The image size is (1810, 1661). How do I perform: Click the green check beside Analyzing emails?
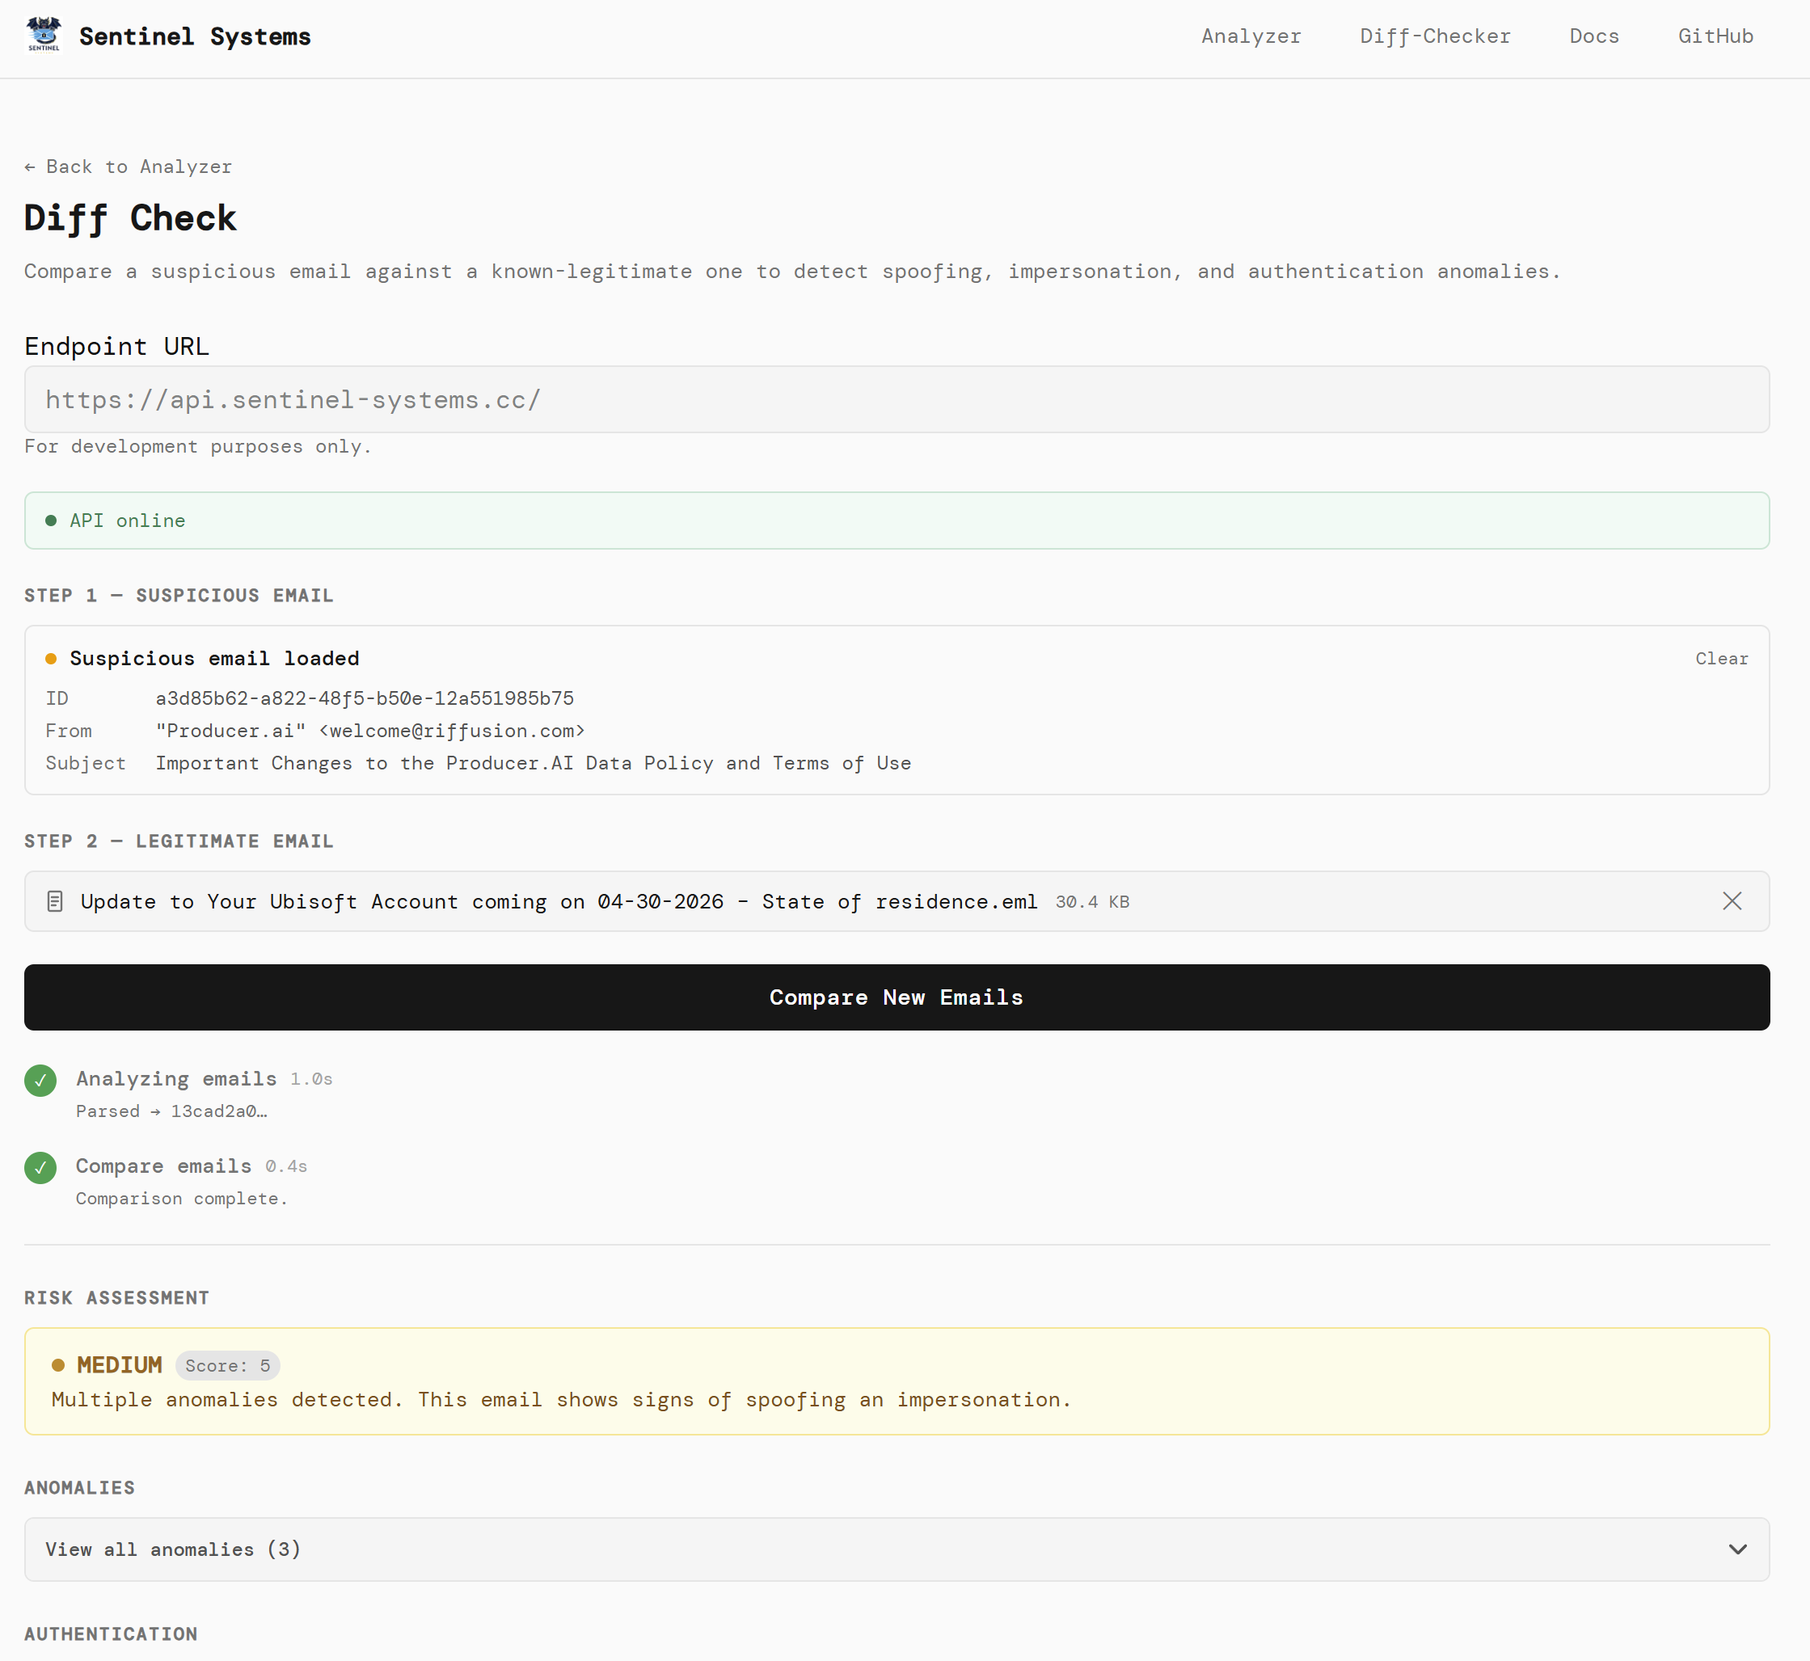pos(40,1080)
